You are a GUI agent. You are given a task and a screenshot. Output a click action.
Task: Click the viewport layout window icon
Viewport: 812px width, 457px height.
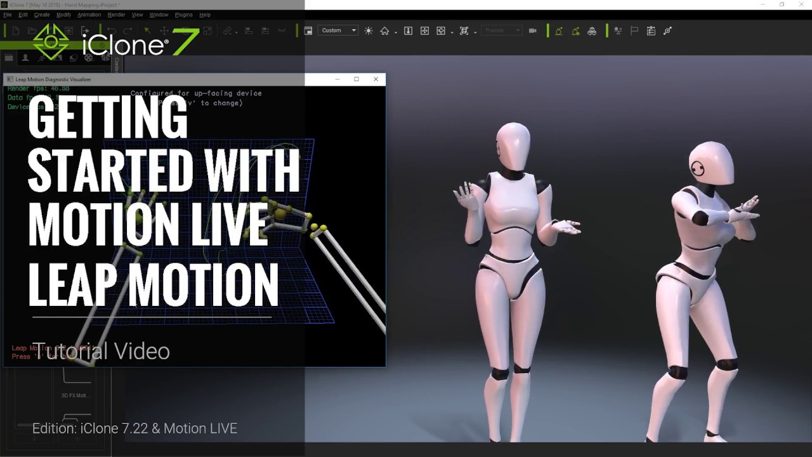pyautogui.click(x=308, y=30)
